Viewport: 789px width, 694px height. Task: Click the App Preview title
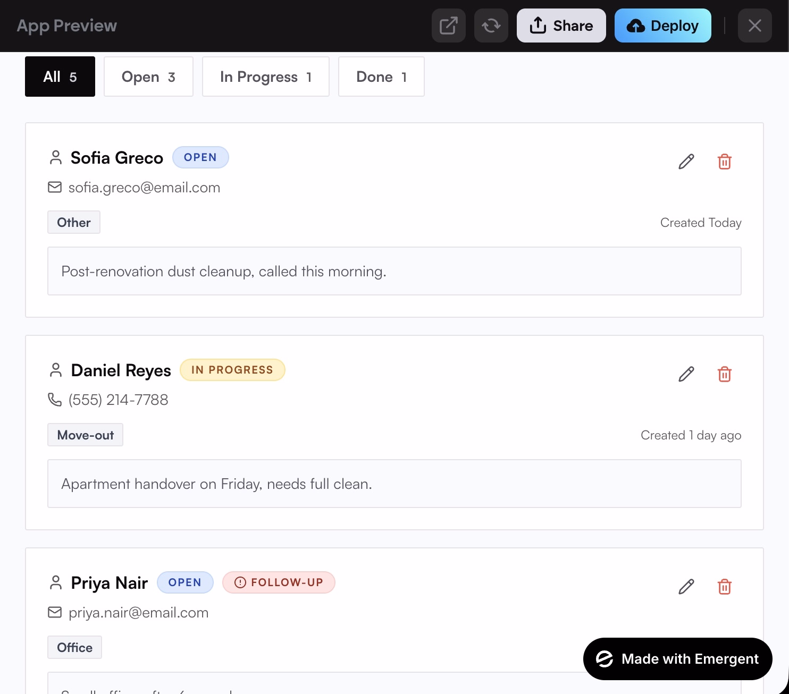[x=67, y=26]
